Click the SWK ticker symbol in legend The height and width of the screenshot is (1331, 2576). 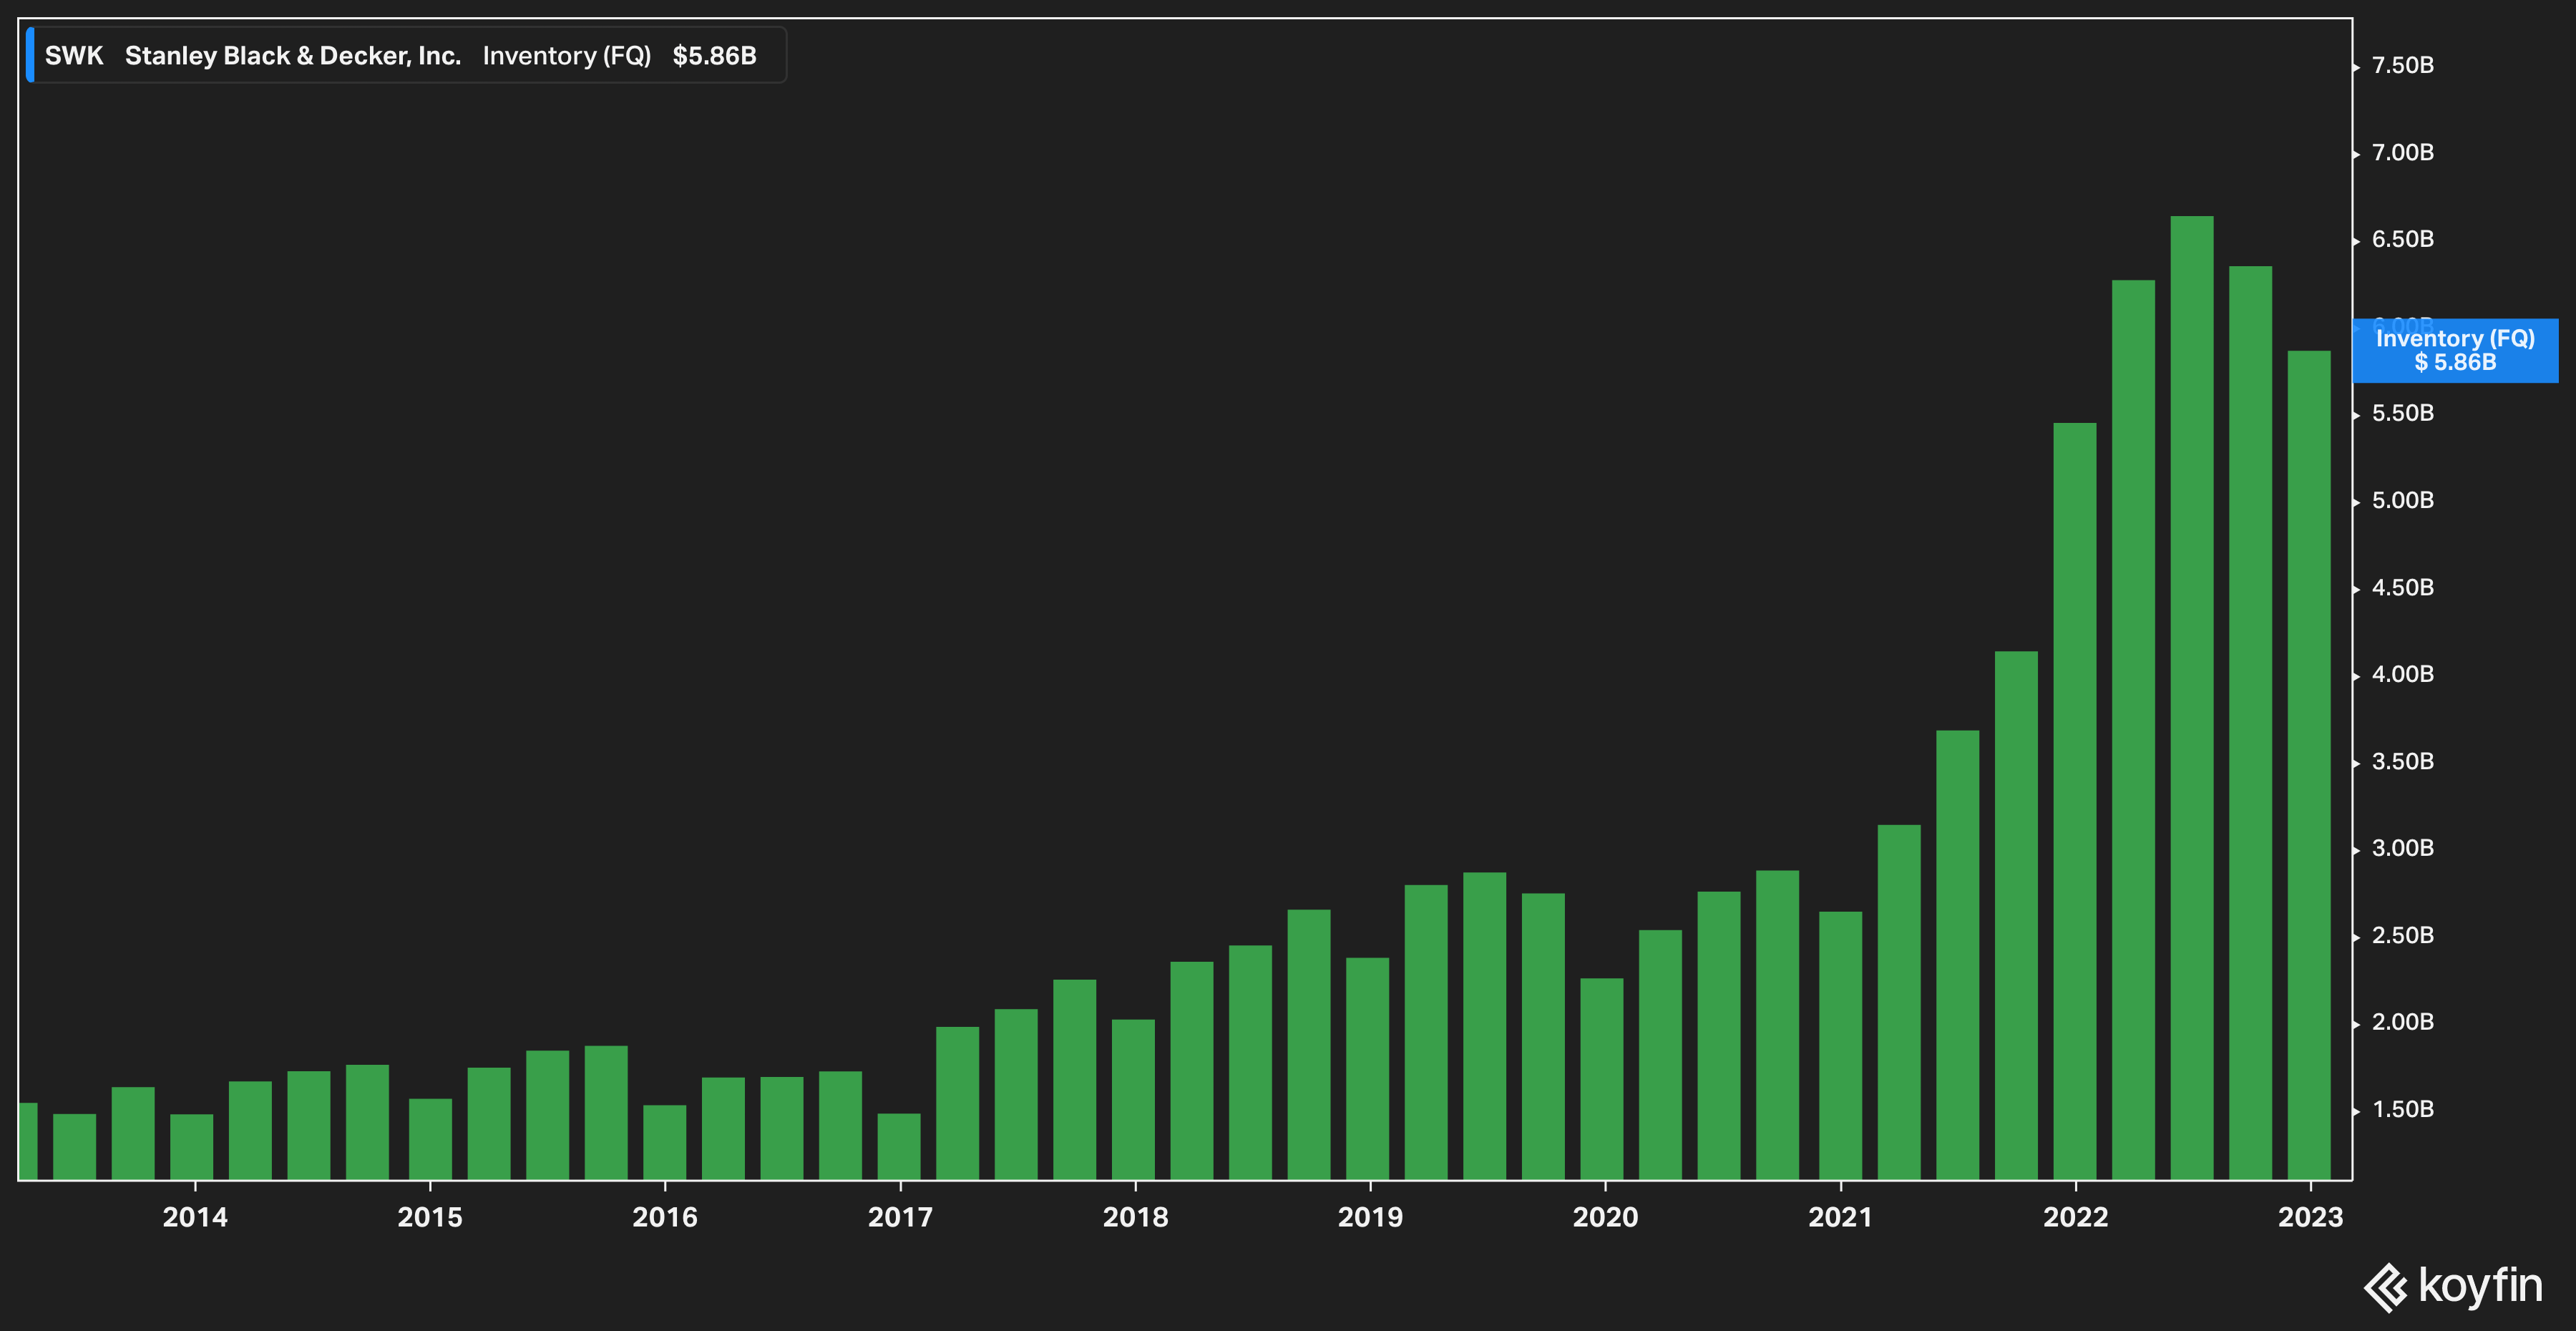74,56
